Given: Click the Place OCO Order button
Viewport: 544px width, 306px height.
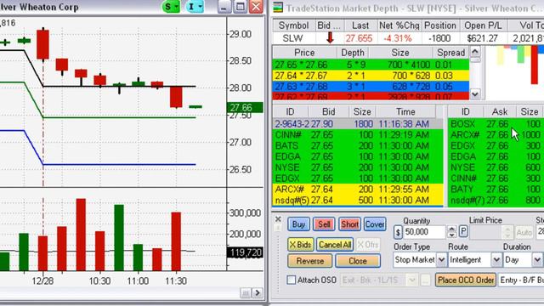Looking at the screenshot, I should click(466, 280).
